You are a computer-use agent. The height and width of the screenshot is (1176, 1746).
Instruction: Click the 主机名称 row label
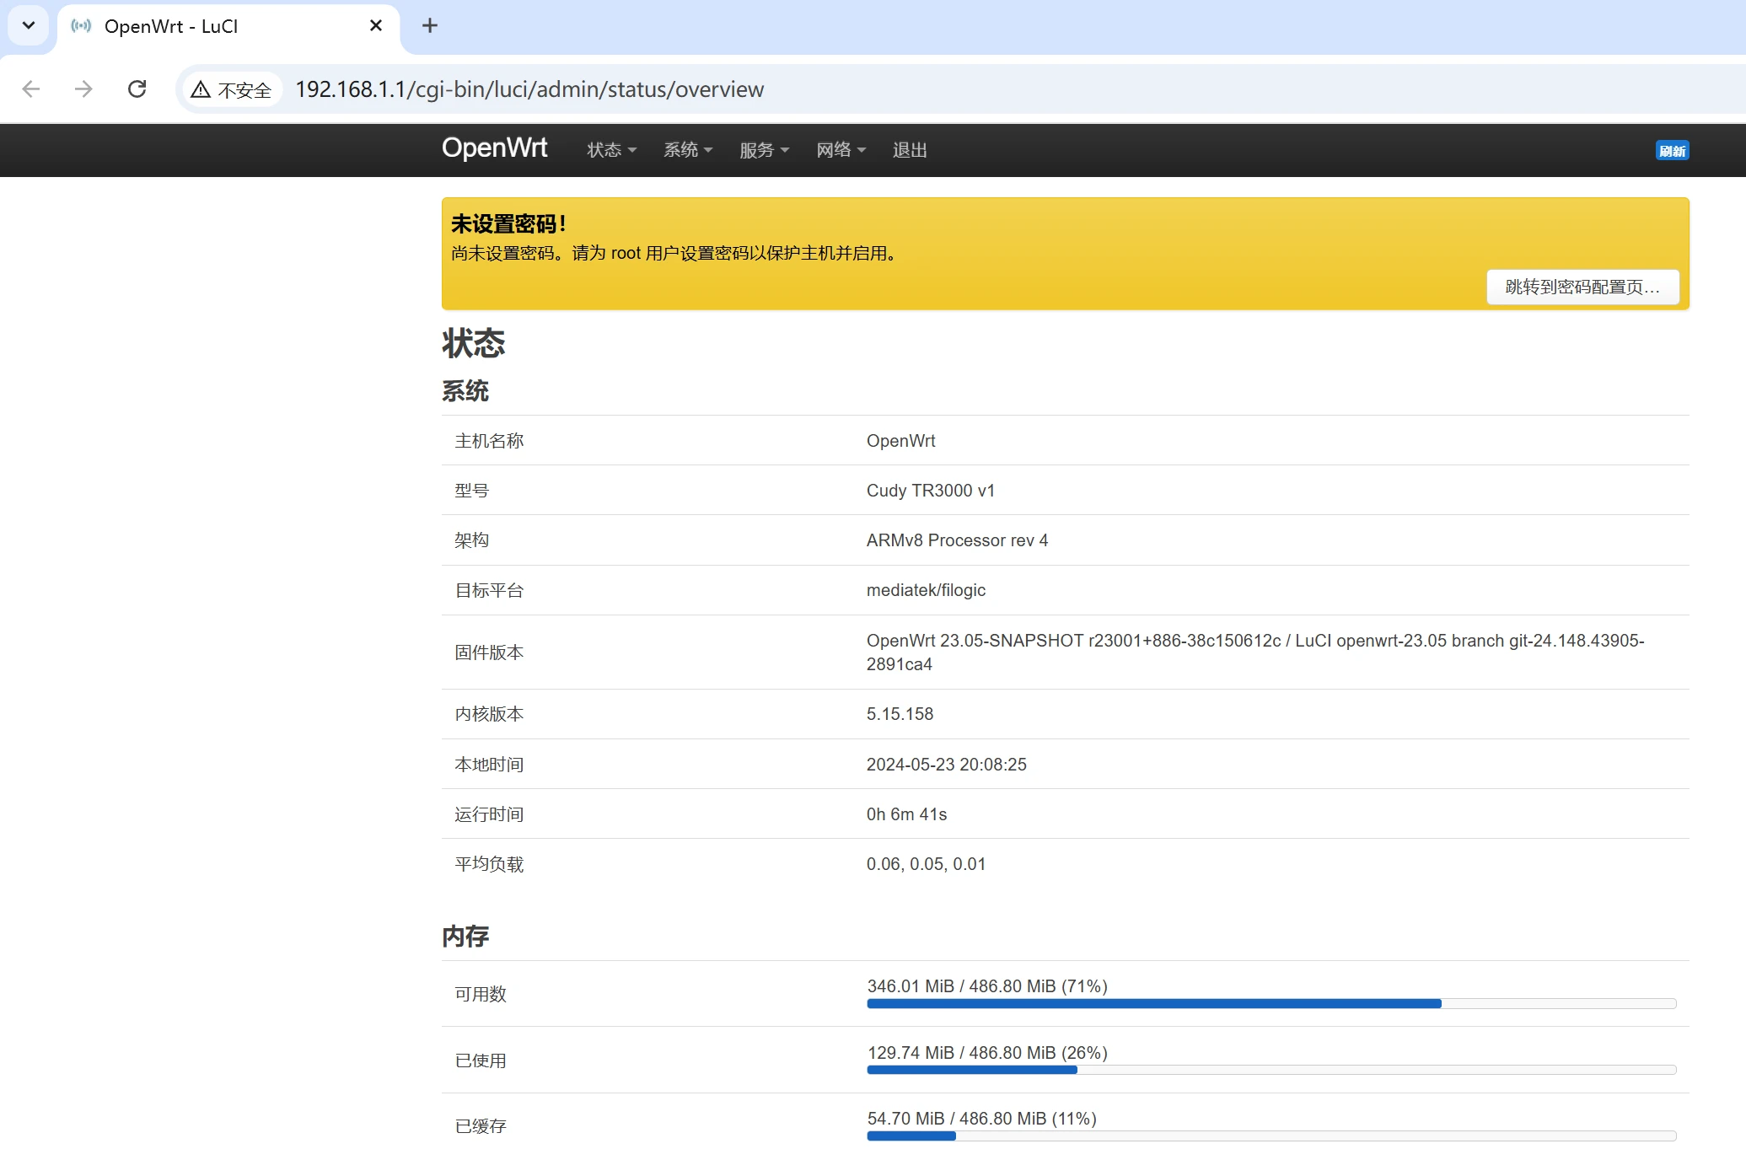(489, 441)
